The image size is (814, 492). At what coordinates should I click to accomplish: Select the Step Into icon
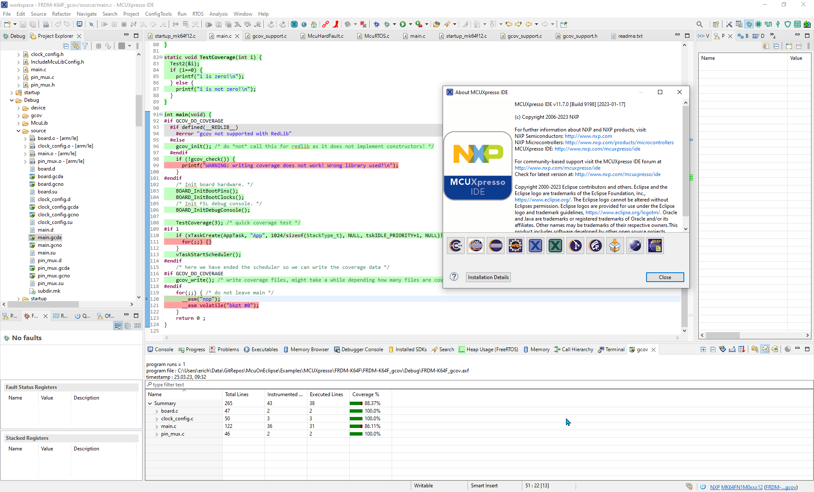[143, 24]
